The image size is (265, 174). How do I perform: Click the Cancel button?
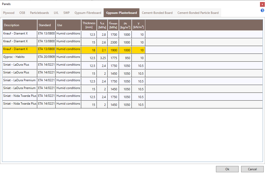(252, 169)
